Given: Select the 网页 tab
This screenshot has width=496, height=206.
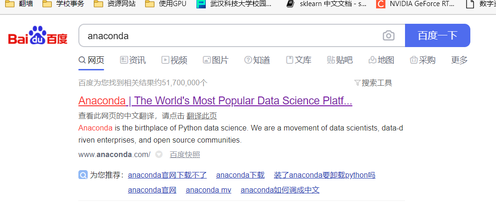Looking at the screenshot, I should (x=91, y=60).
